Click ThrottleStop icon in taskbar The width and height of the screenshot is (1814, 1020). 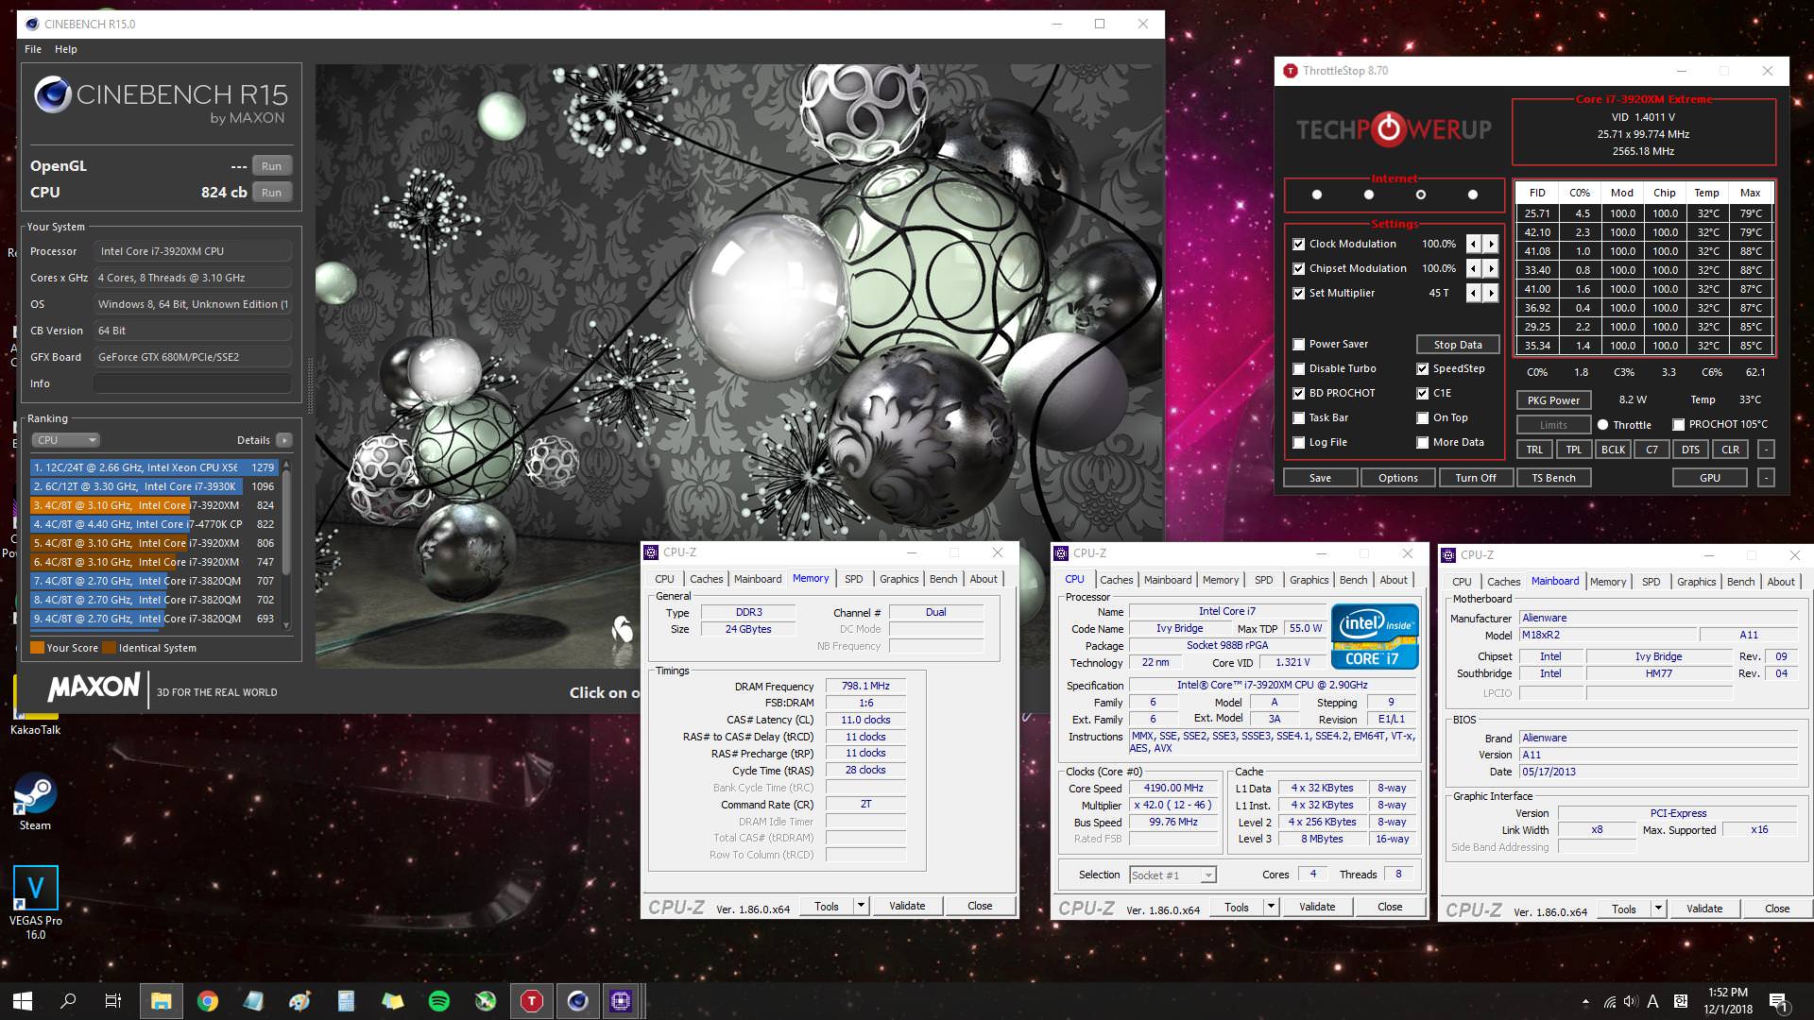532,1001
